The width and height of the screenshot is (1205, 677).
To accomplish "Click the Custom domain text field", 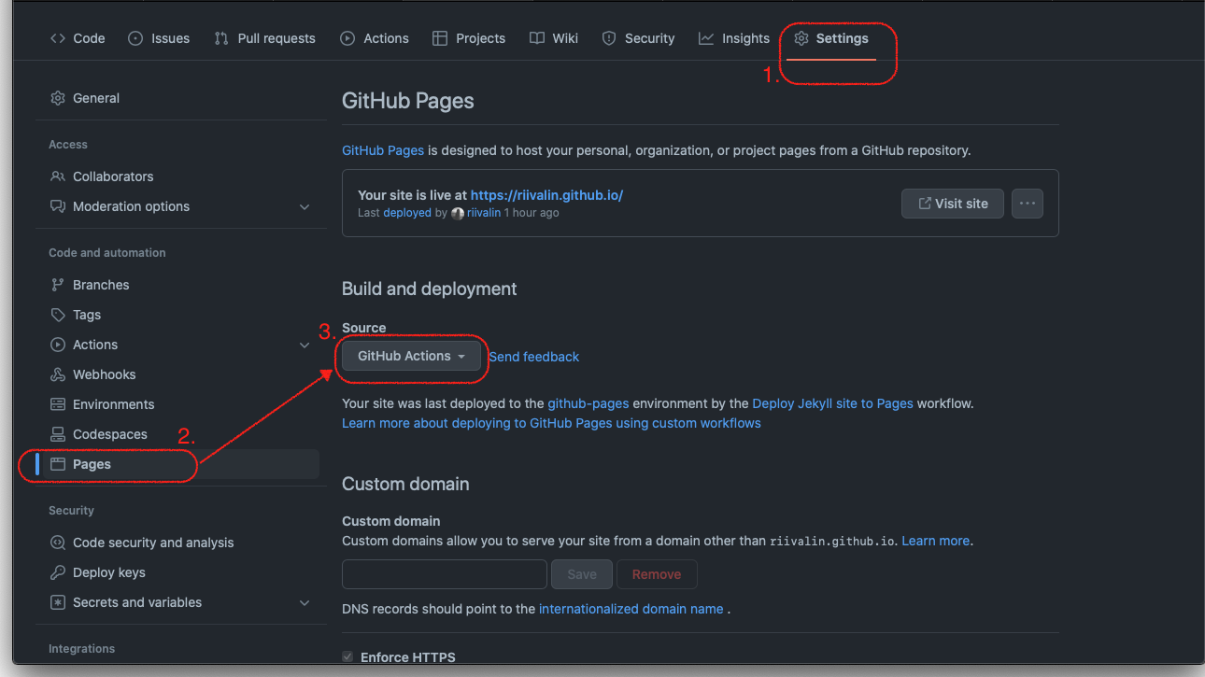I will [445, 574].
